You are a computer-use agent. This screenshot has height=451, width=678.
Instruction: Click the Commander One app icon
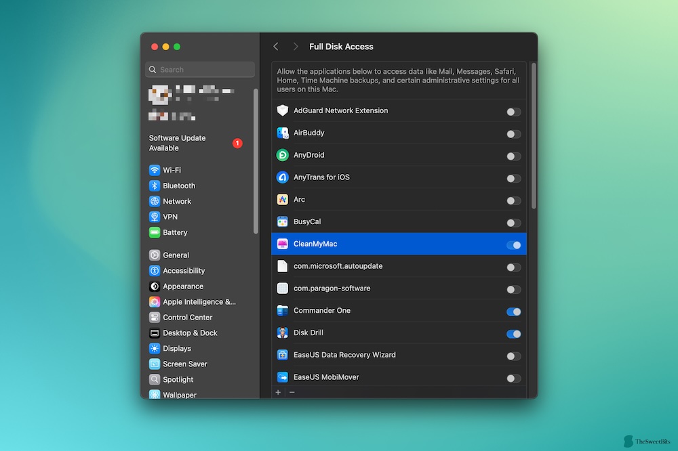tap(282, 311)
